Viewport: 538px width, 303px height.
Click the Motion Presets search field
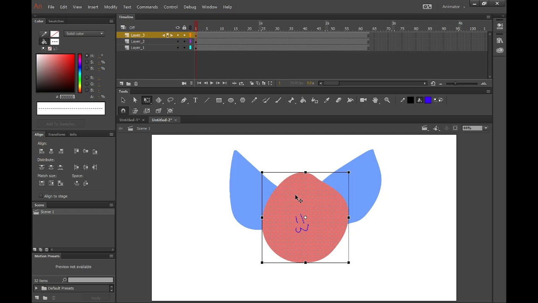point(90,280)
